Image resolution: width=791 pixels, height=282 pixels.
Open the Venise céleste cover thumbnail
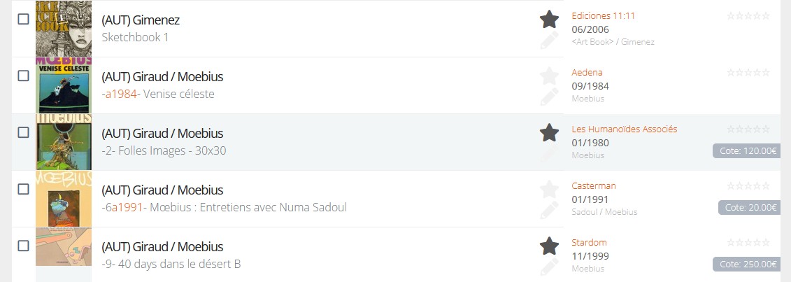click(x=64, y=85)
